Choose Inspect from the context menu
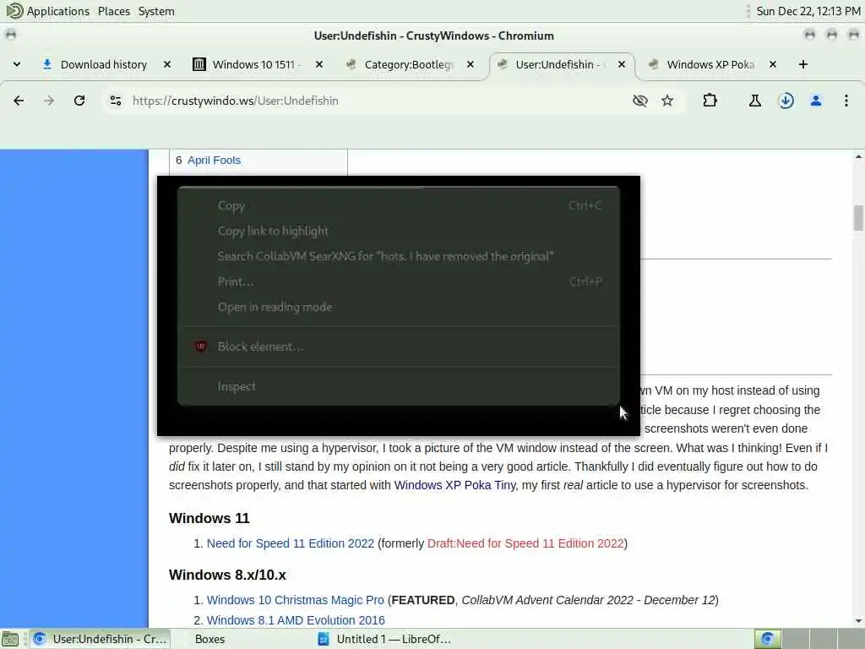 point(399,387)
